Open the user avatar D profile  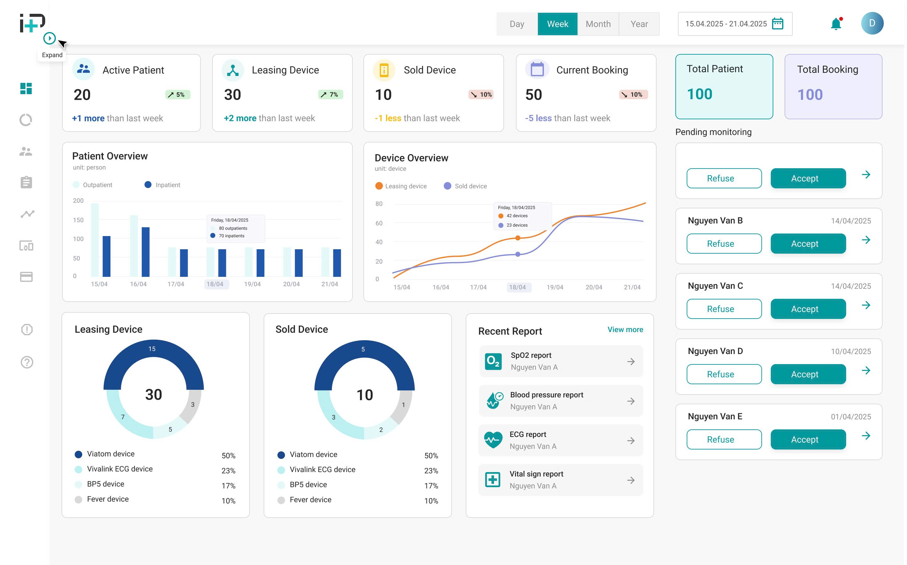click(x=872, y=23)
